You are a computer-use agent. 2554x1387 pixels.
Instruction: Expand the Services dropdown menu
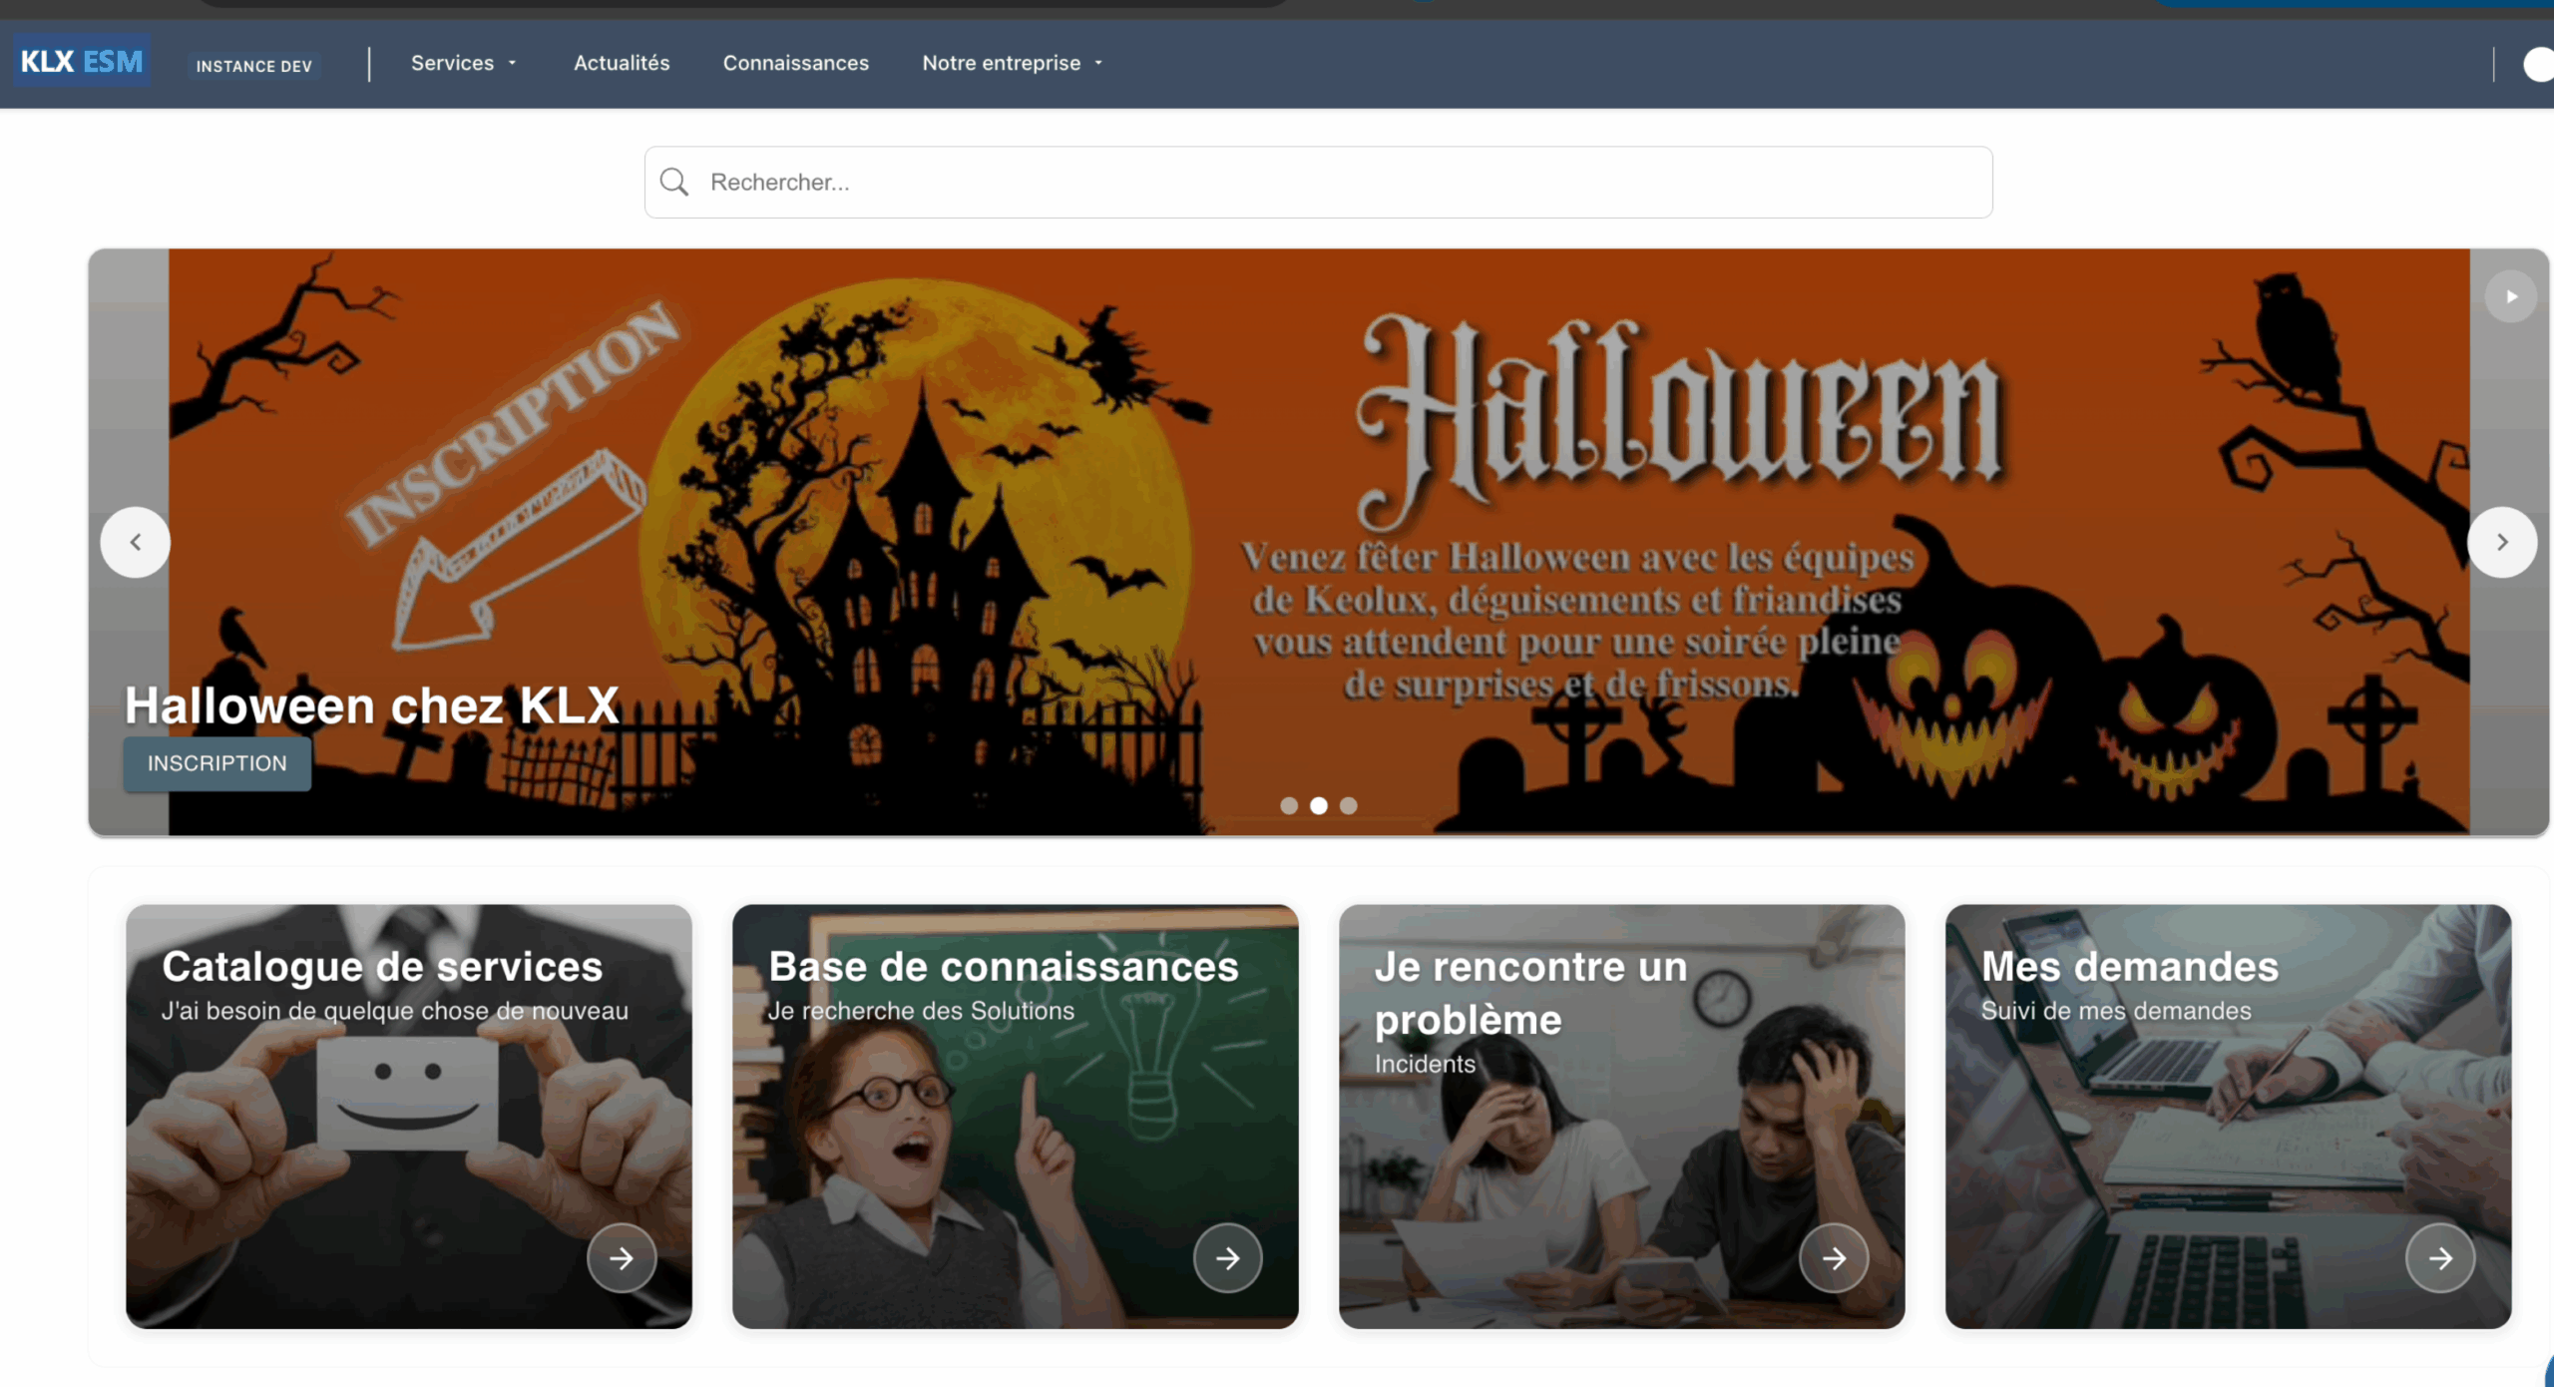(464, 63)
